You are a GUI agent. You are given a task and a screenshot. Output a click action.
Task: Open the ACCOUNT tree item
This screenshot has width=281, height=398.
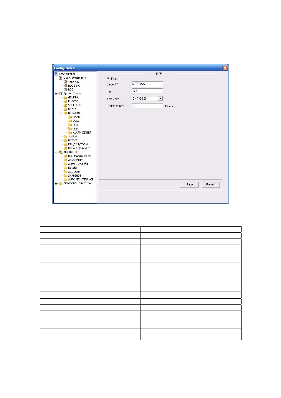[74, 172]
